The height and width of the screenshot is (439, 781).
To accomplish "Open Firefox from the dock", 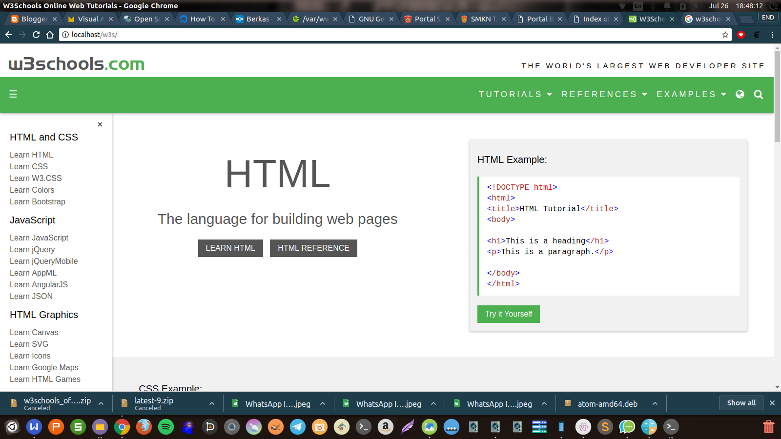I will coord(144,427).
